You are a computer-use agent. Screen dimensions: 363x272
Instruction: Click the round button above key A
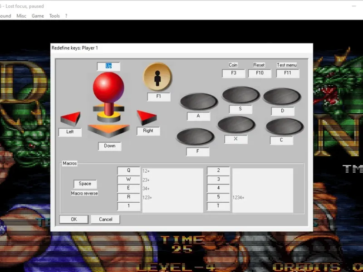pos(199,101)
